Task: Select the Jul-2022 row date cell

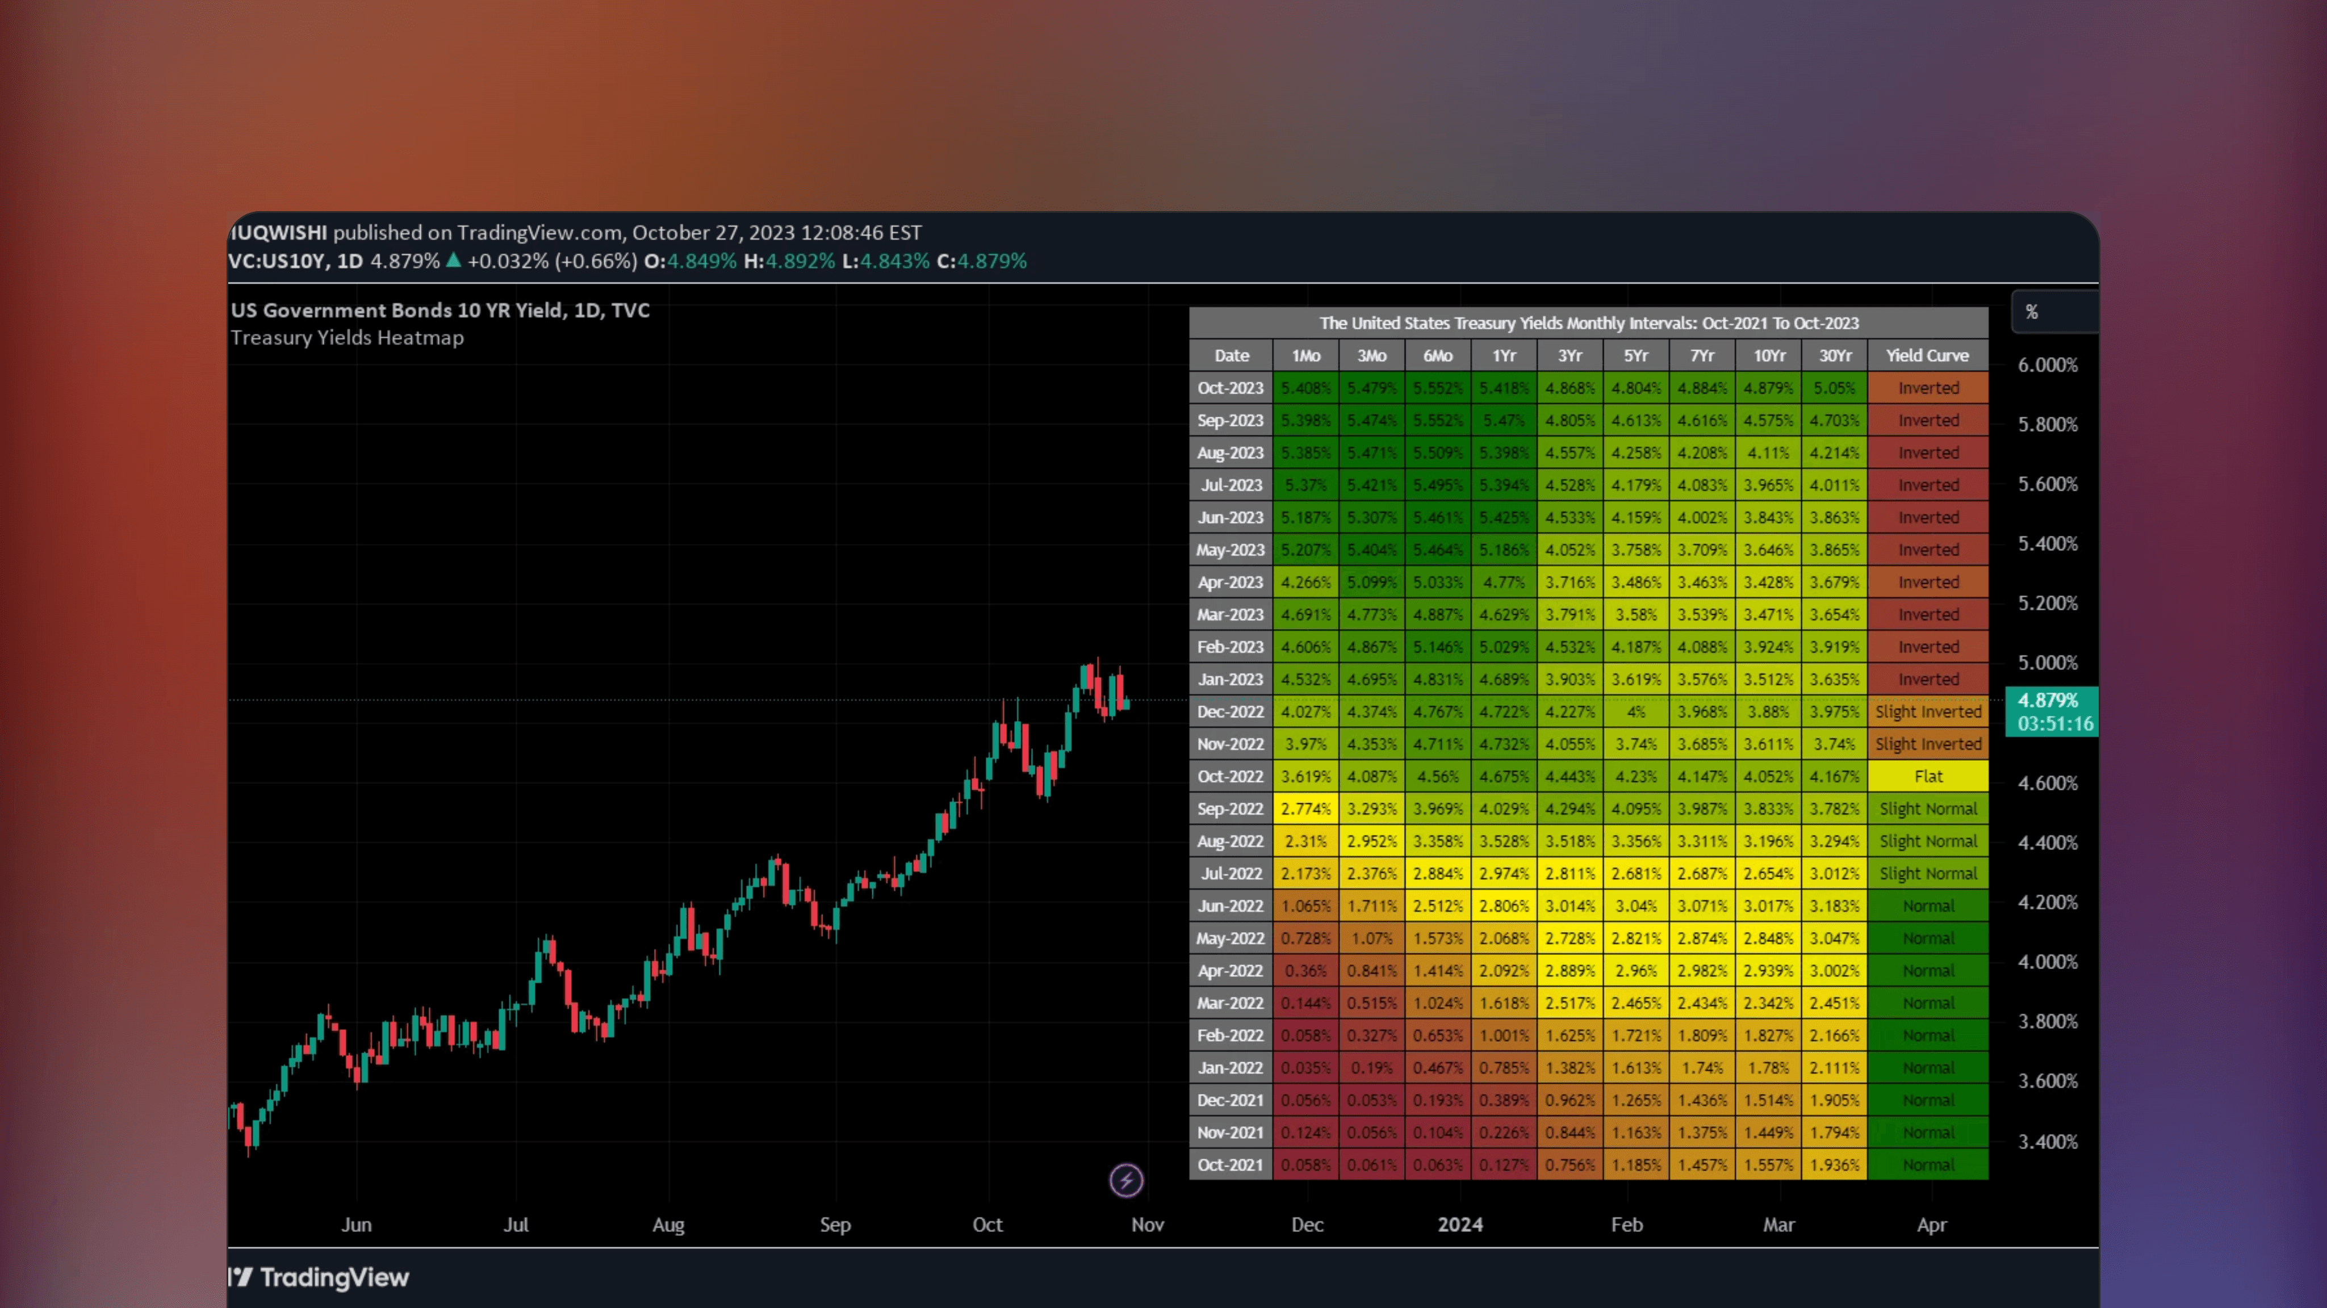Action: [x=1231, y=873]
